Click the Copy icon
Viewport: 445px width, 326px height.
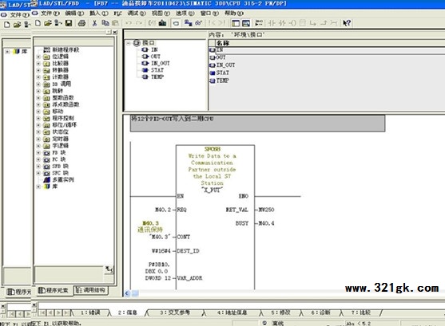click(105, 23)
